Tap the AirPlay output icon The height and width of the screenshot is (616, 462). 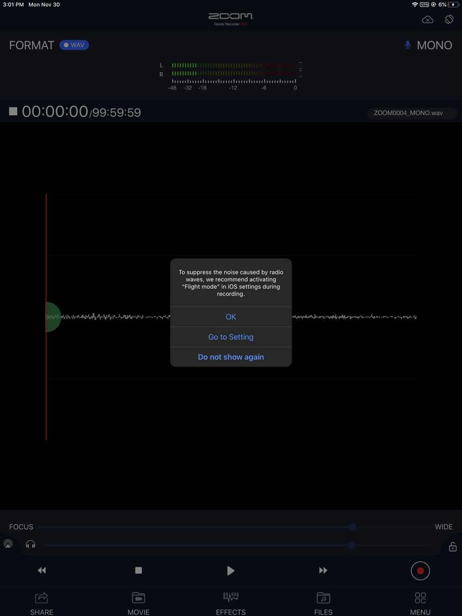8,544
